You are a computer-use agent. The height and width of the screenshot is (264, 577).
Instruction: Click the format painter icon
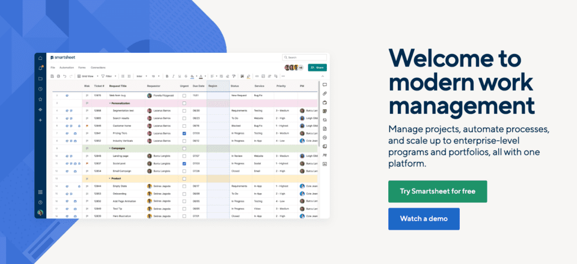234,76
